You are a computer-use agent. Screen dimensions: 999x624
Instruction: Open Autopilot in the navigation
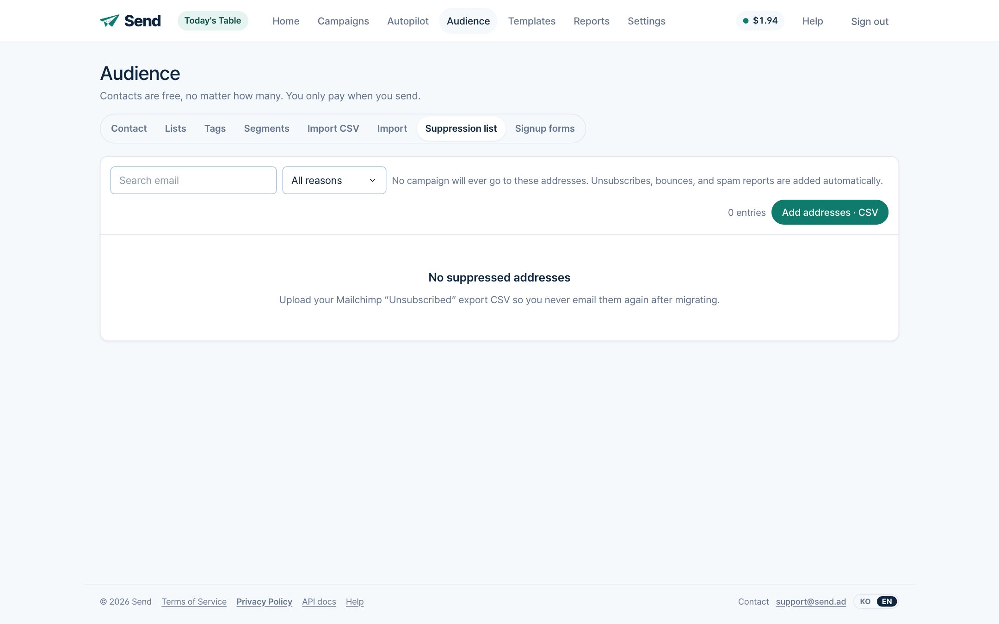[x=408, y=21]
